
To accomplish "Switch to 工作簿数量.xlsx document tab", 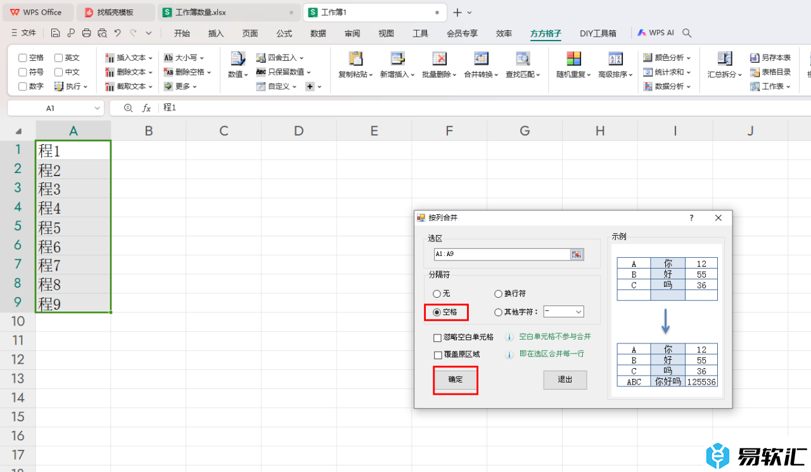I will (229, 13).
